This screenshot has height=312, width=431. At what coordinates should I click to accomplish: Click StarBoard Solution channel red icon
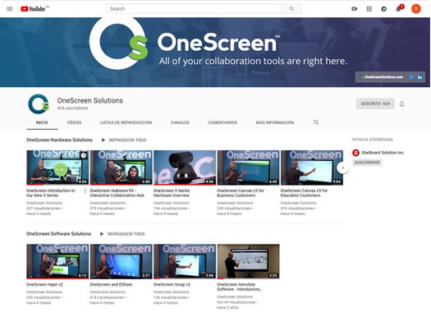(x=355, y=153)
